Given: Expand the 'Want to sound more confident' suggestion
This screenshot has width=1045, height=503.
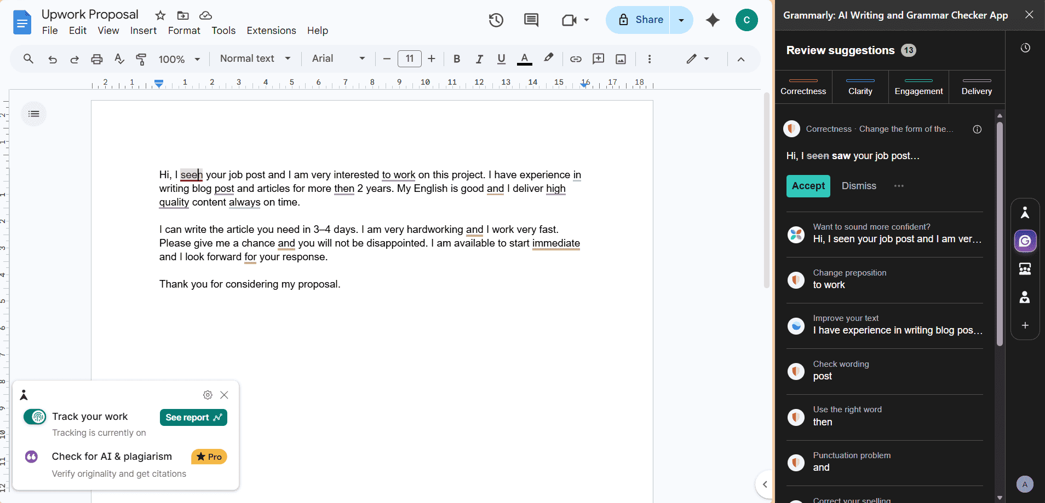Looking at the screenshot, I should coord(885,233).
